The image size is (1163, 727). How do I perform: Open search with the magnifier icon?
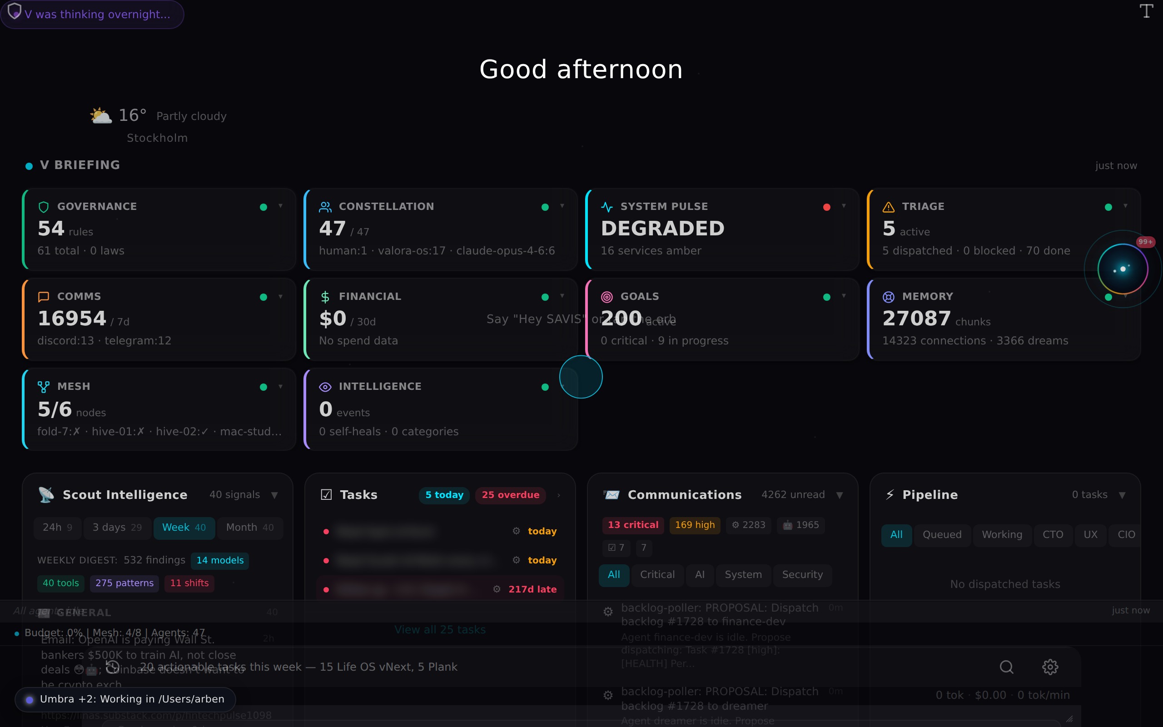coord(1006,667)
